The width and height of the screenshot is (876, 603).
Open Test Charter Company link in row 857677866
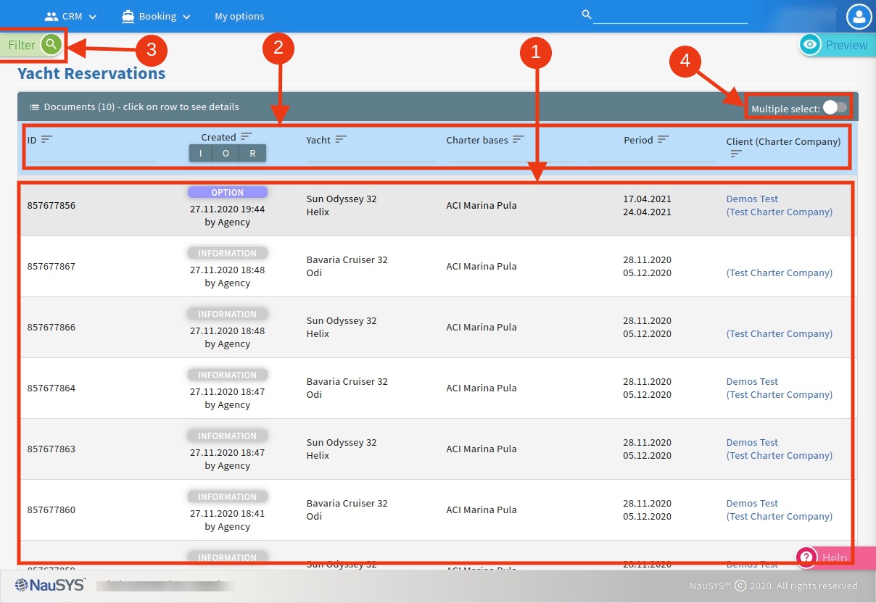coord(780,334)
